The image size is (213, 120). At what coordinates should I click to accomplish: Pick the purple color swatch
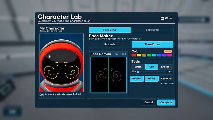(164, 55)
